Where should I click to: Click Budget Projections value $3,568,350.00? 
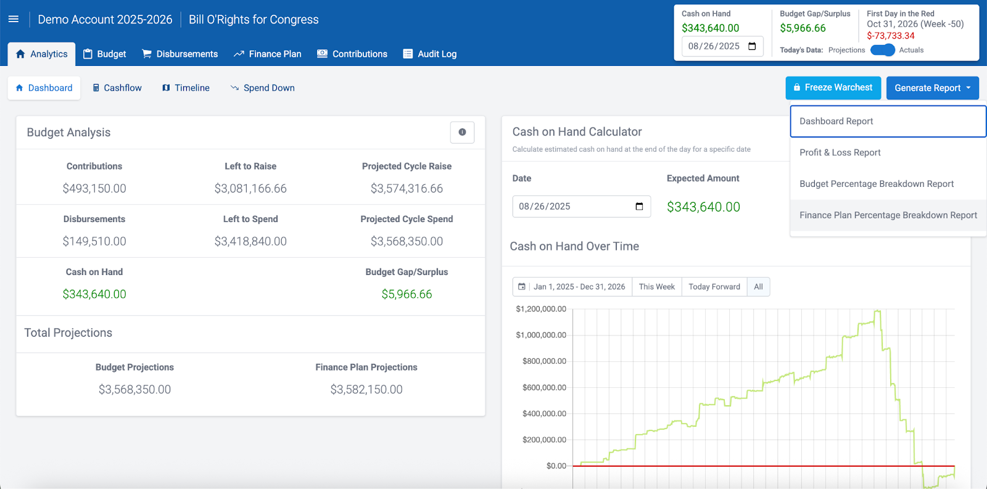134,390
